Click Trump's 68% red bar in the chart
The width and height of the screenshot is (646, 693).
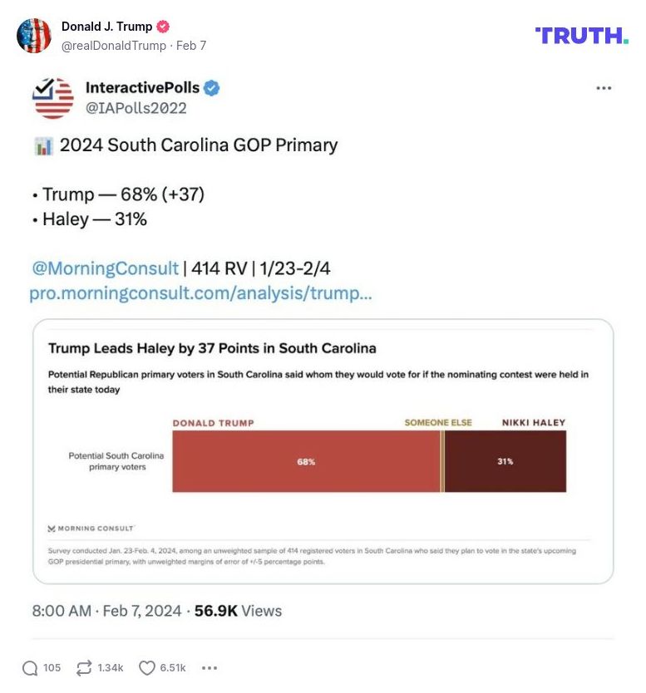[x=303, y=461]
